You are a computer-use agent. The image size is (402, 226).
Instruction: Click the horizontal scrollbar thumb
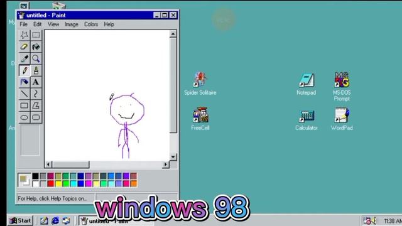71,164
